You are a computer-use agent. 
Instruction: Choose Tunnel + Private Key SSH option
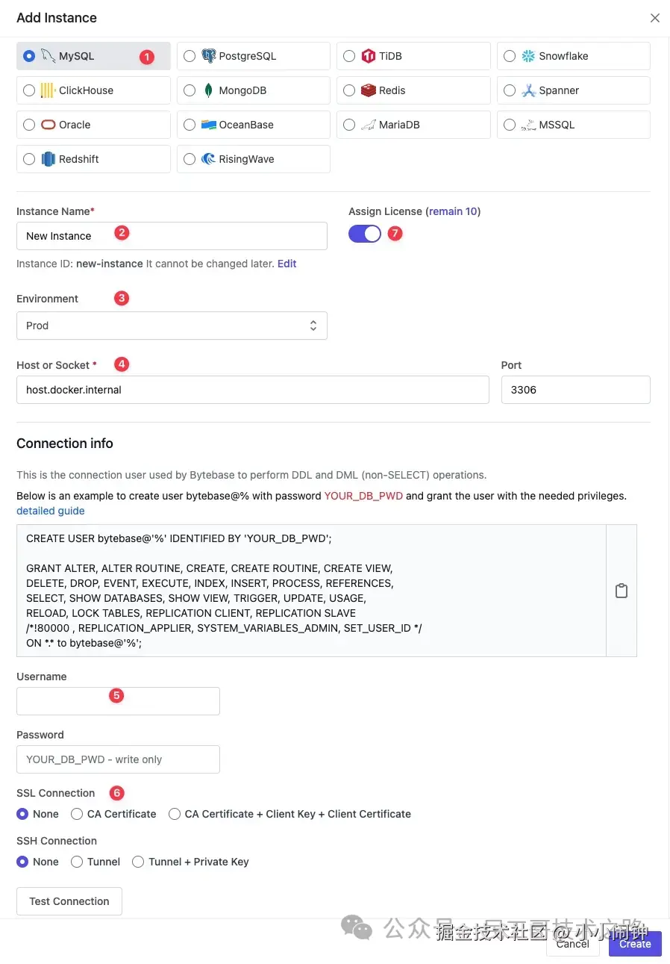[x=138, y=862]
